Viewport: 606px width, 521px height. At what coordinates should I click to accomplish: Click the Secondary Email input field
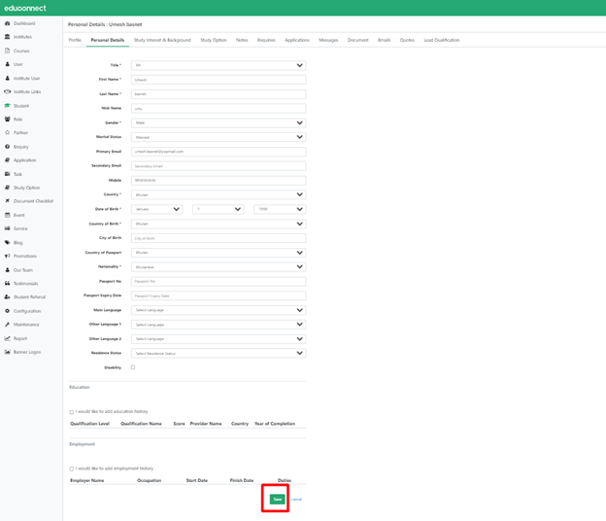(219, 166)
